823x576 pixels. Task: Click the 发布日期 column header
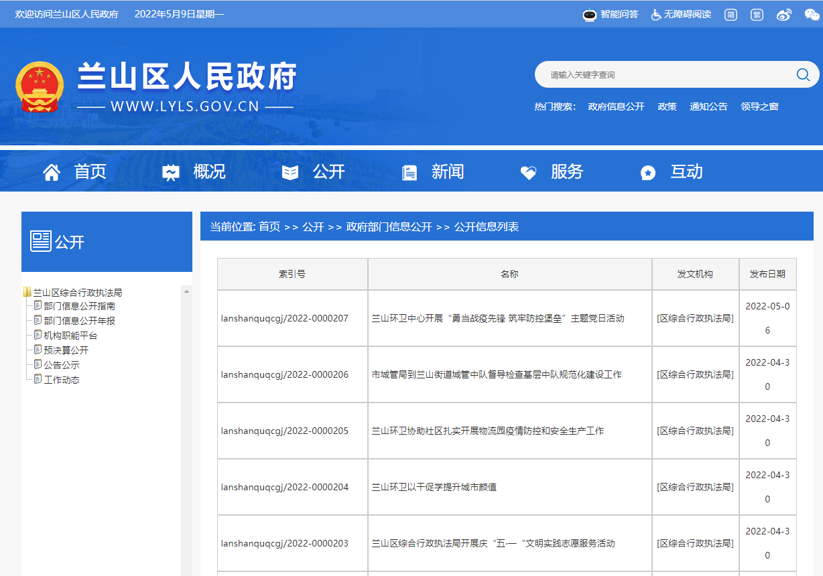pos(767,274)
